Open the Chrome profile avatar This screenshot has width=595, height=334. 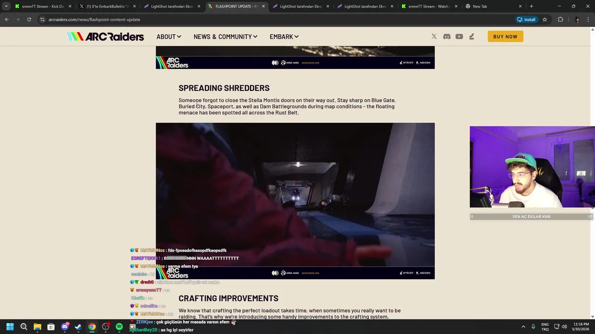pyautogui.click(x=577, y=19)
